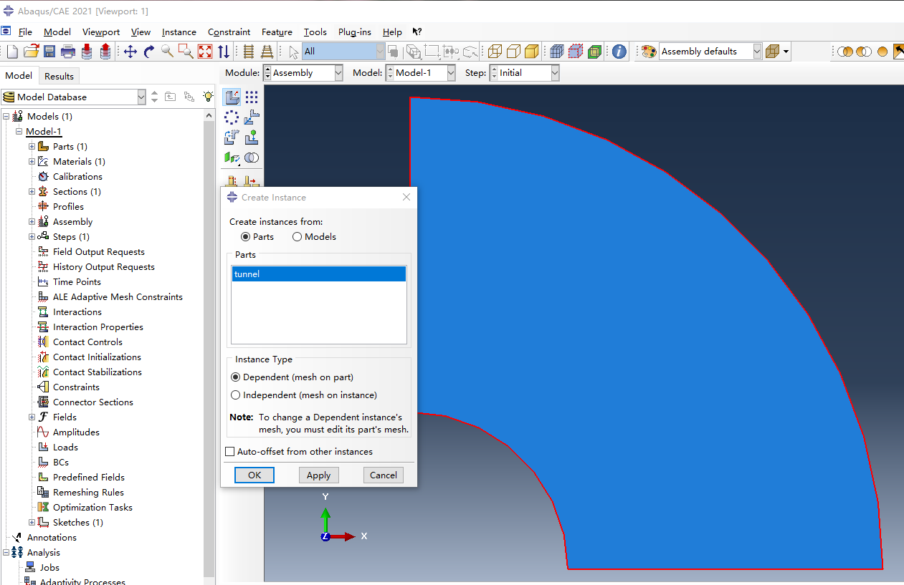904x585 pixels.
Task: Select the Rotate View tool
Action: coord(149,52)
